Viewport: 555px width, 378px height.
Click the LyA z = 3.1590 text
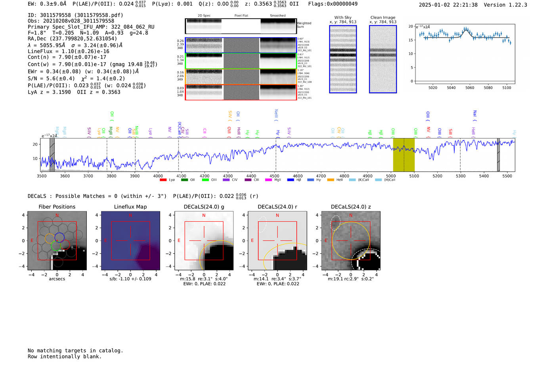[49, 92]
